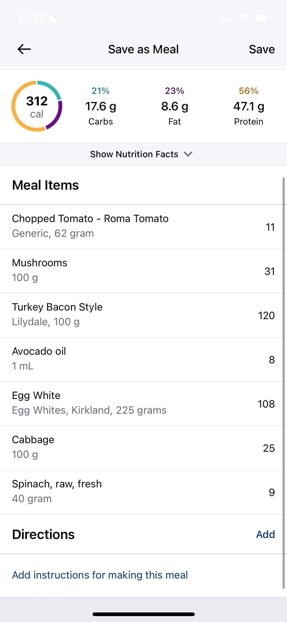Open the Mushrooms meal item

(141, 270)
